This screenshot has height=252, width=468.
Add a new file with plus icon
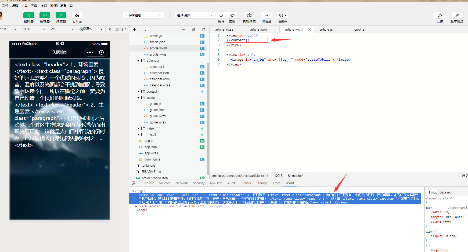pyautogui.click(x=135, y=29)
